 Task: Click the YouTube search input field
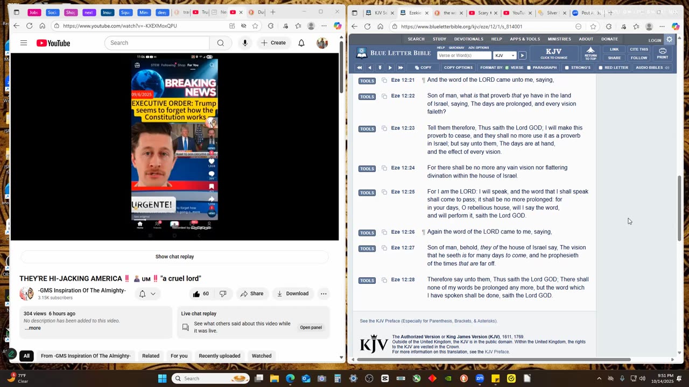point(157,43)
